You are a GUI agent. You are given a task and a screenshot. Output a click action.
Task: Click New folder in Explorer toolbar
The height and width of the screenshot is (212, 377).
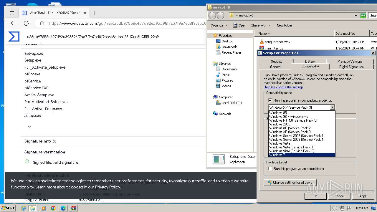pos(284,25)
